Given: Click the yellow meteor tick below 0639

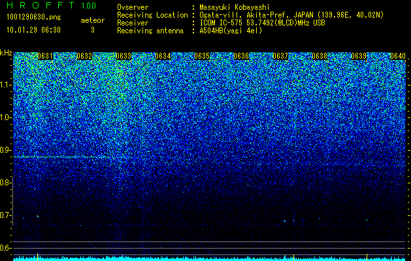Looking at the screenshot, I should coord(367,257).
